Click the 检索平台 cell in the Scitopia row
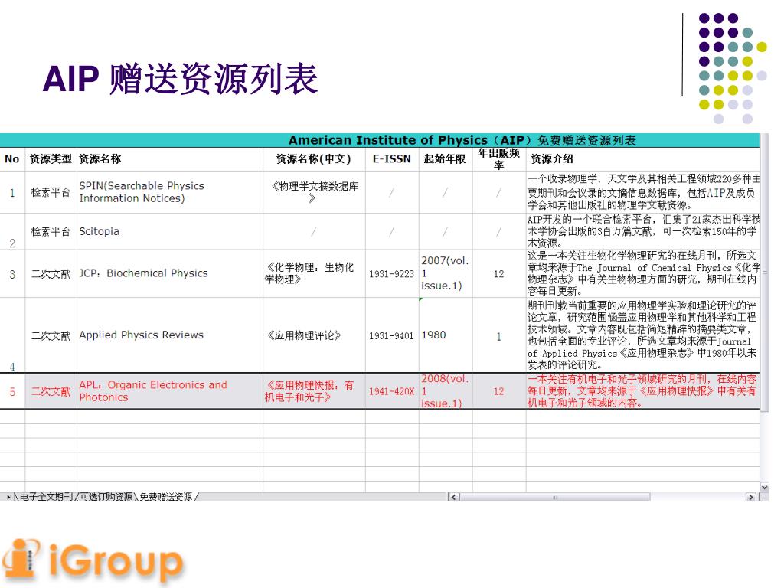The image size is (784, 588). [x=51, y=231]
